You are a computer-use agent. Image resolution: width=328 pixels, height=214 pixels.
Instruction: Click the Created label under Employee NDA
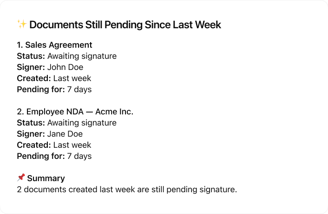(34, 145)
